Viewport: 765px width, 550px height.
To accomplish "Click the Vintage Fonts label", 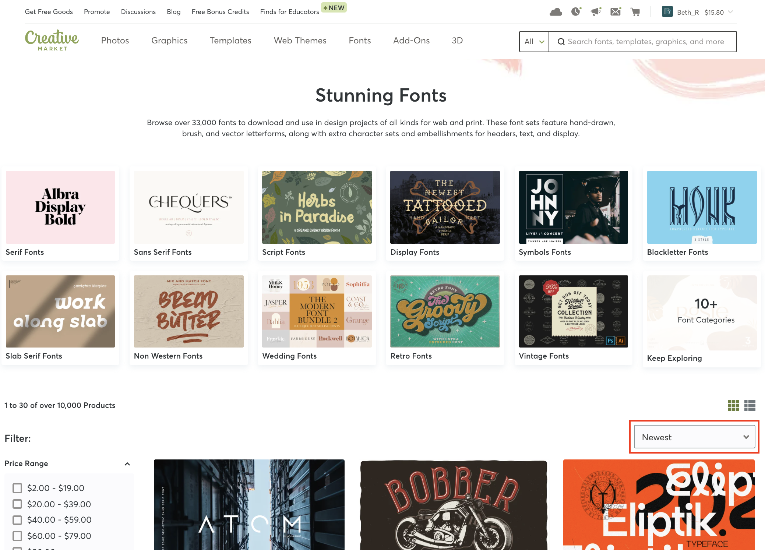I will coord(544,356).
